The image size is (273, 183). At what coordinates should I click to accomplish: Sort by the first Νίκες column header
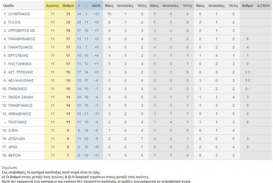(109, 5)
